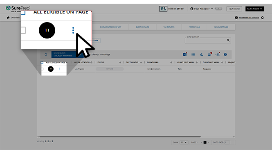This screenshot has width=272, height=150.
Task: Click the OFFLINE status badge
Action: click(110, 69)
